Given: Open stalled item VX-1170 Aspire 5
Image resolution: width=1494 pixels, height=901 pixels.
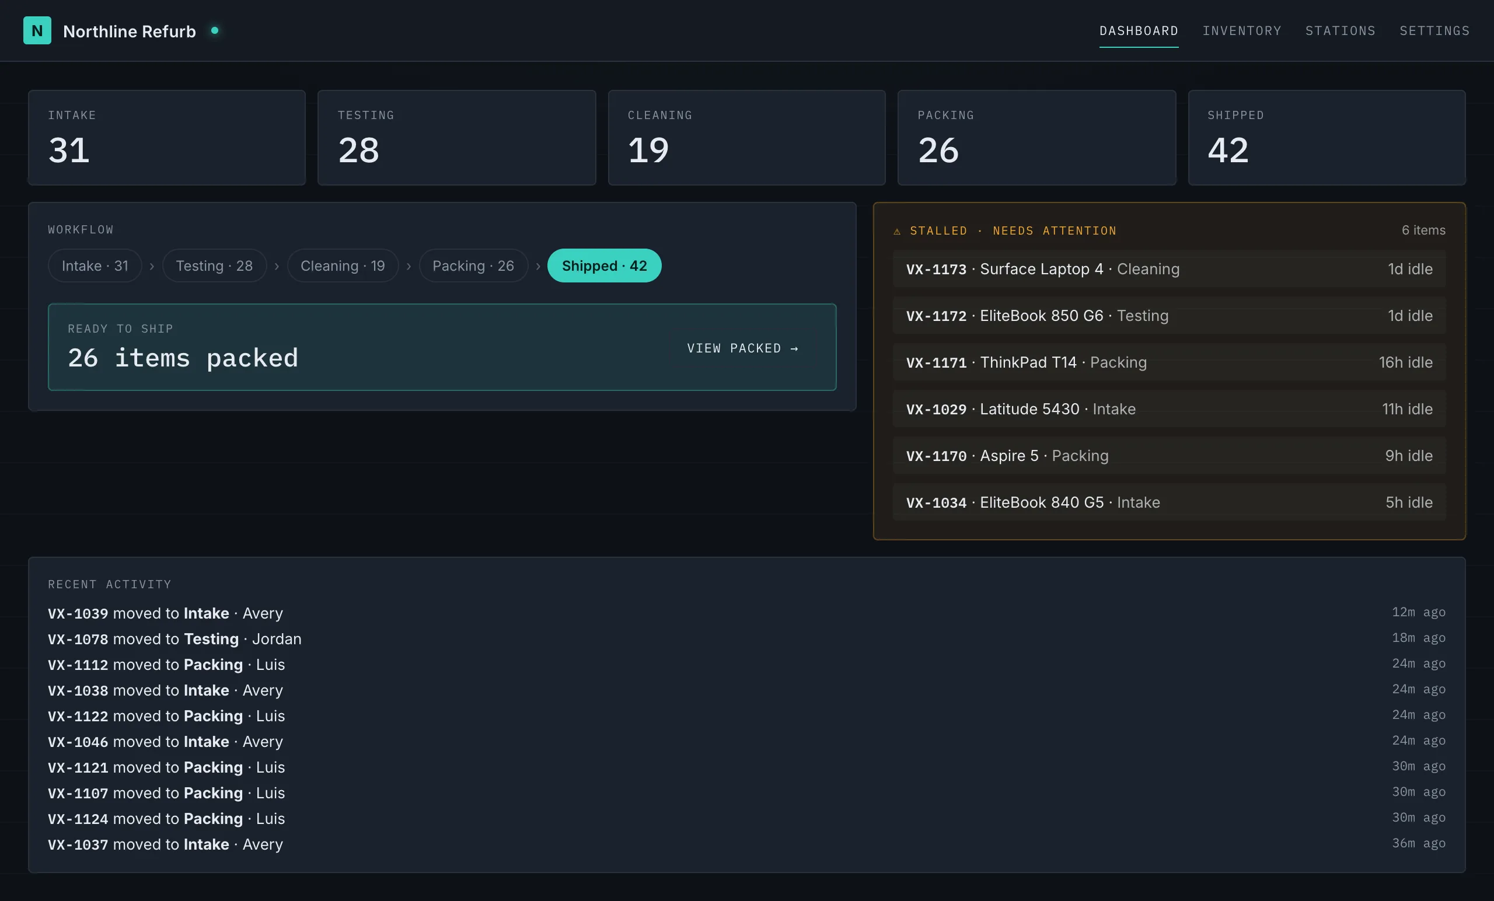Looking at the screenshot, I should (1169, 455).
